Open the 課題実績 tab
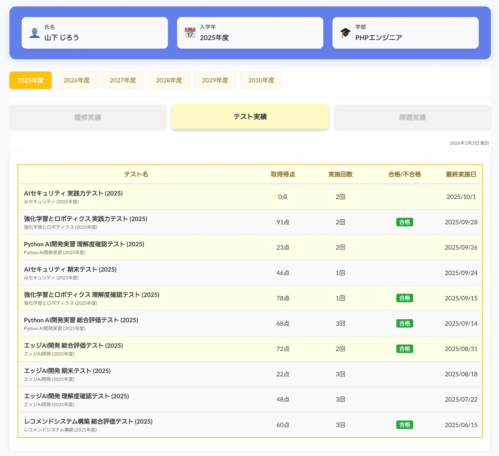499x456 pixels. [412, 117]
